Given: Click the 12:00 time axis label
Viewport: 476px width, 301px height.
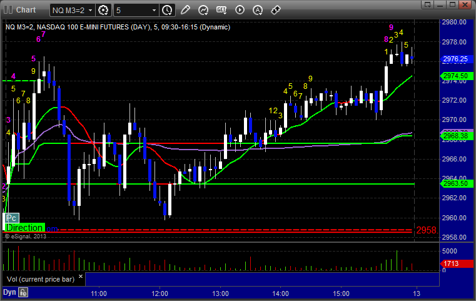Looking at the screenshot, I should point(160,293).
